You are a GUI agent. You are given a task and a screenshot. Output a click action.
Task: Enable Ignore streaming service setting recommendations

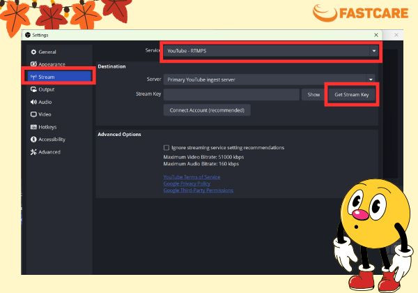167,148
